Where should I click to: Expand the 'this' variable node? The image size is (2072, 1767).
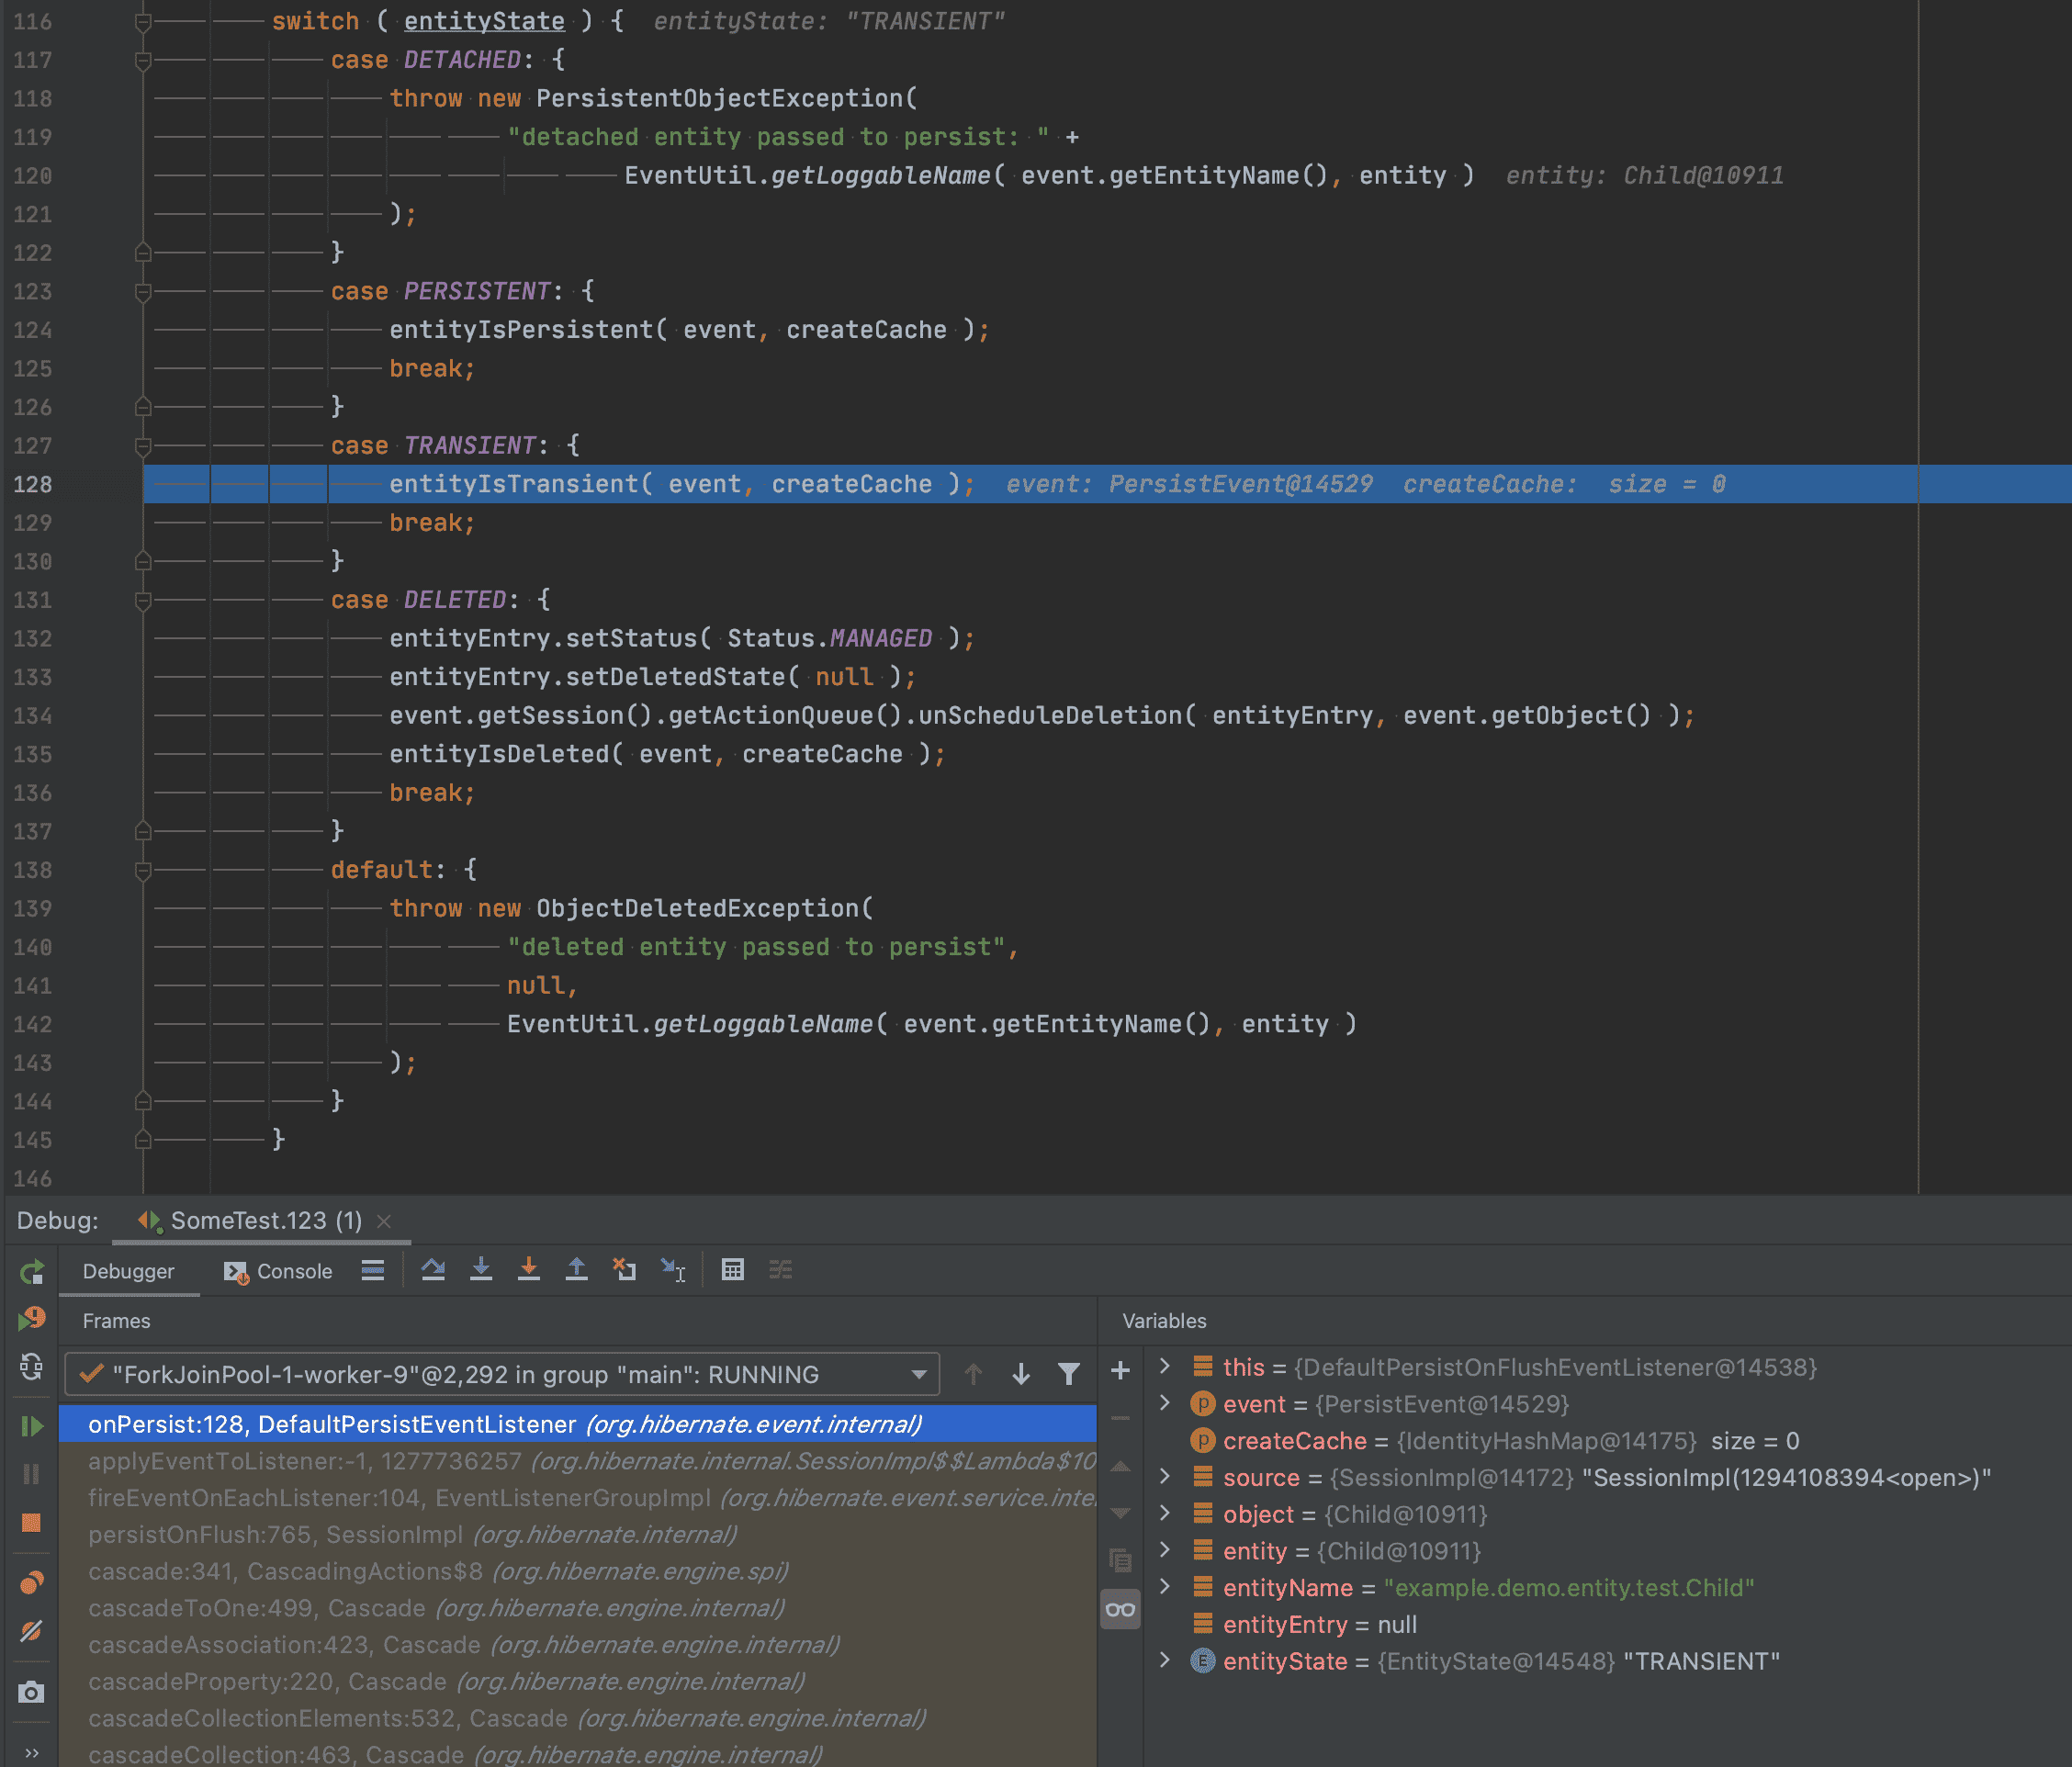click(1165, 1366)
